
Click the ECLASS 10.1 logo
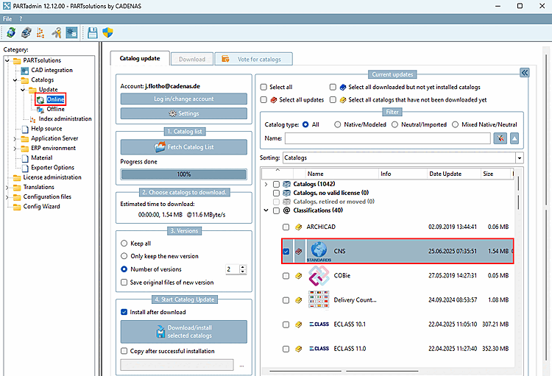pos(319,324)
